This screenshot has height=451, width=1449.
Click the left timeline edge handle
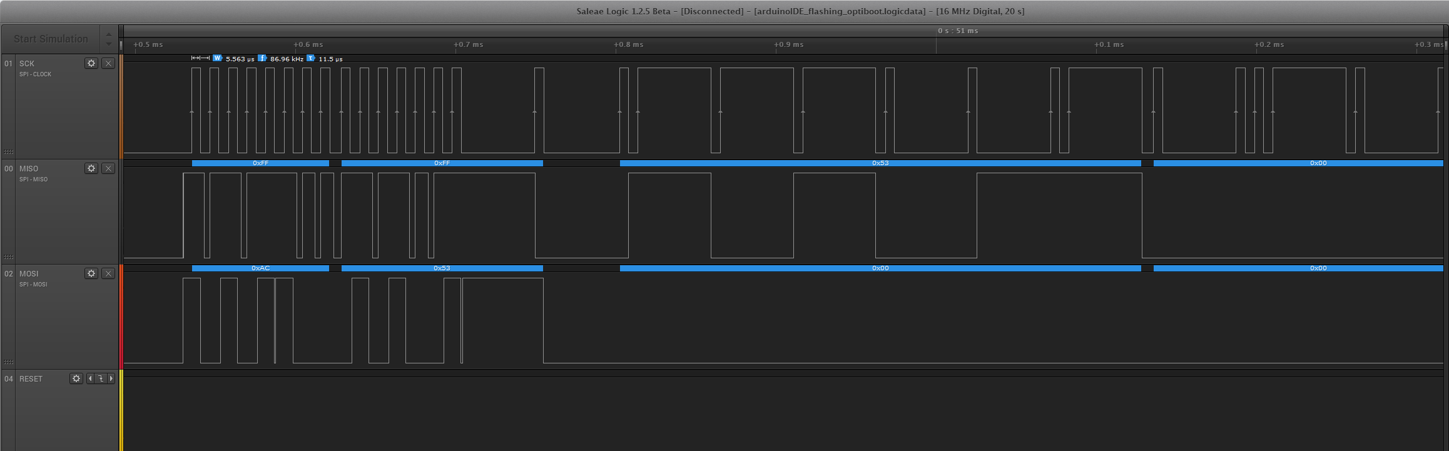[121, 45]
